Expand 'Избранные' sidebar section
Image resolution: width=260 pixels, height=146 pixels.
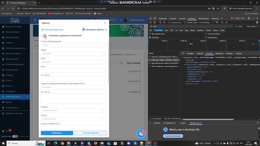[x=15, y=114]
